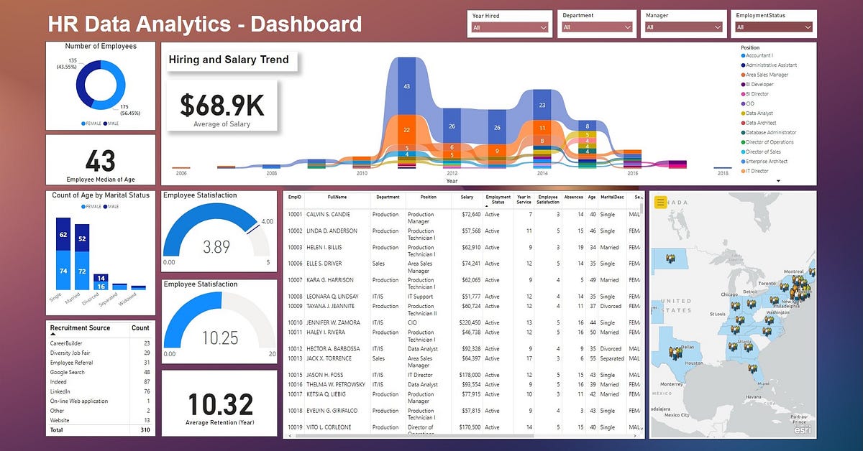Select the Database Administrator legend marker
863x451 pixels.
point(743,132)
